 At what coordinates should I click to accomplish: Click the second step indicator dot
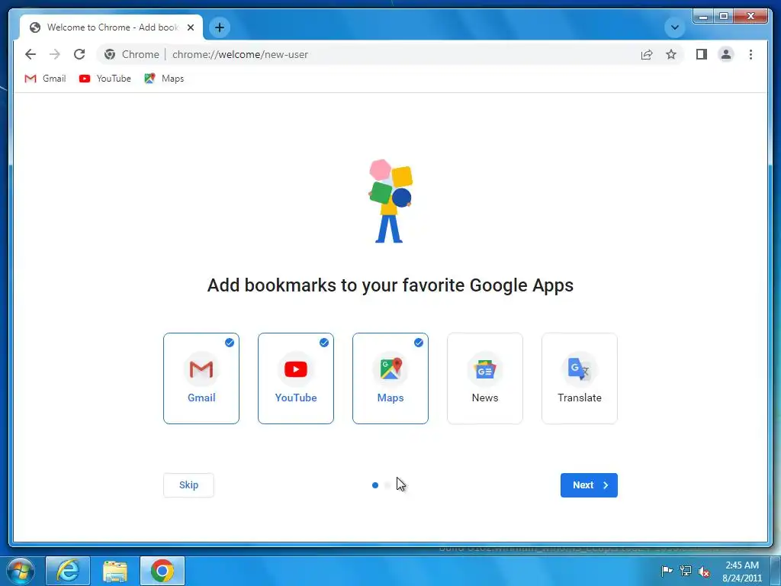(x=387, y=485)
